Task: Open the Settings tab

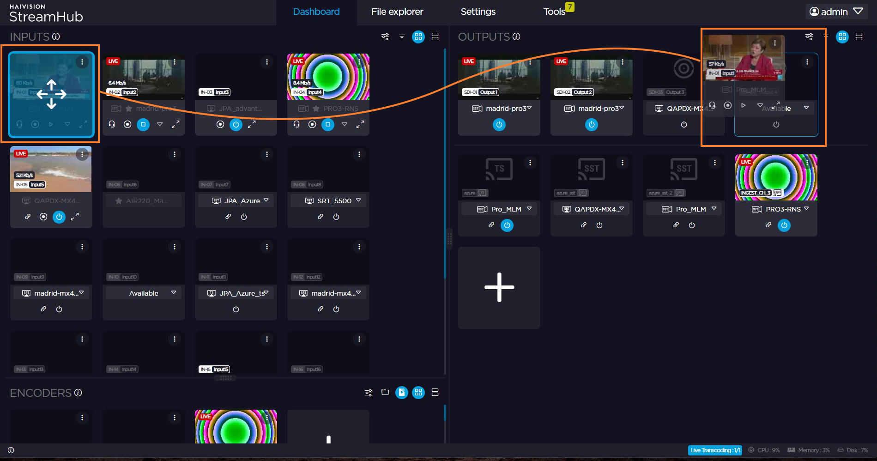Action: tap(478, 12)
